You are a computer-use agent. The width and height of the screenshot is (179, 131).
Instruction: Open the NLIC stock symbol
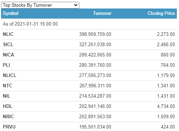[x=8, y=34]
